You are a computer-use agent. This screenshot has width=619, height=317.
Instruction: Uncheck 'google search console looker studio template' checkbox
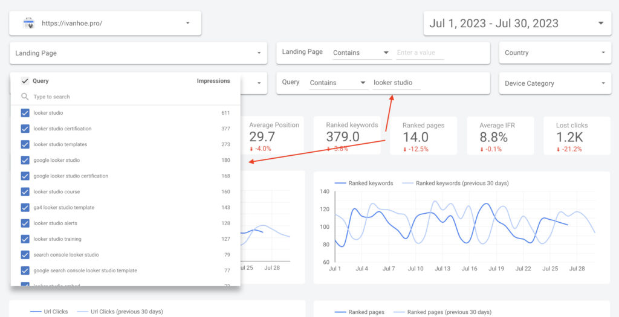tap(25, 271)
